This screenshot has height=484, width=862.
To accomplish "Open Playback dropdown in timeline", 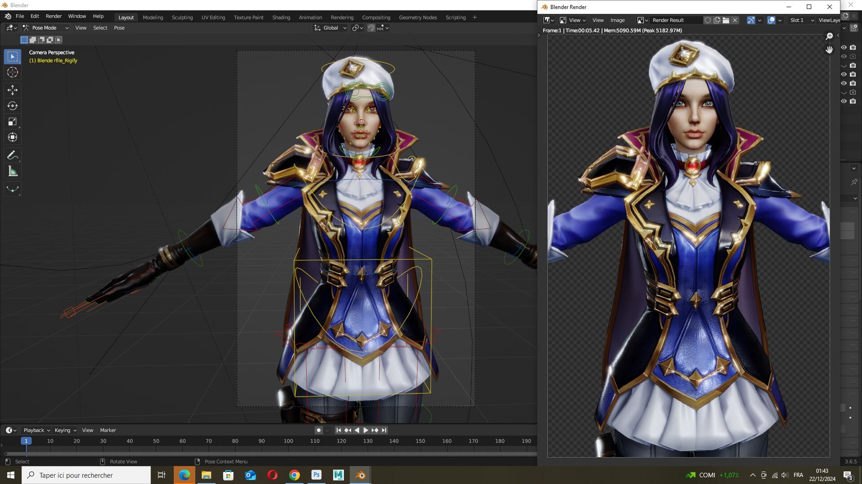I will click(x=36, y=430).
